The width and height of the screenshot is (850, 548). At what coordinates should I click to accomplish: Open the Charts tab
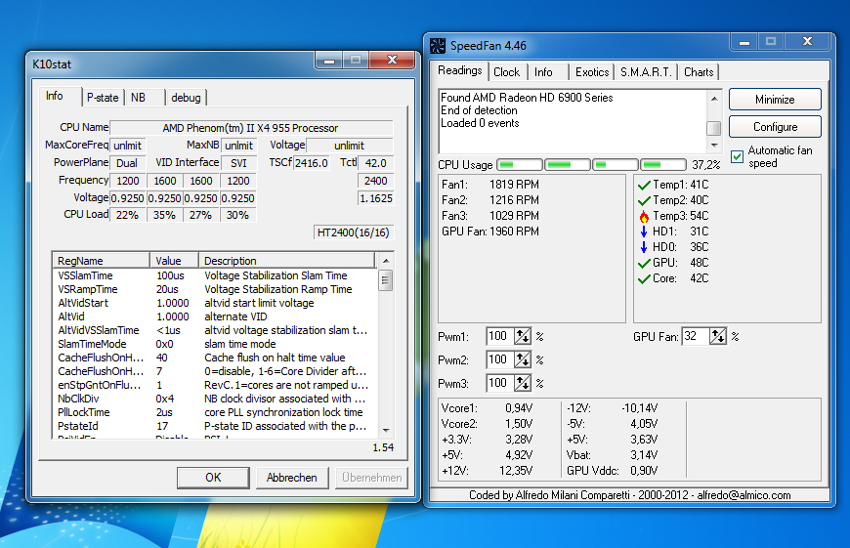(x=699, y=72)
